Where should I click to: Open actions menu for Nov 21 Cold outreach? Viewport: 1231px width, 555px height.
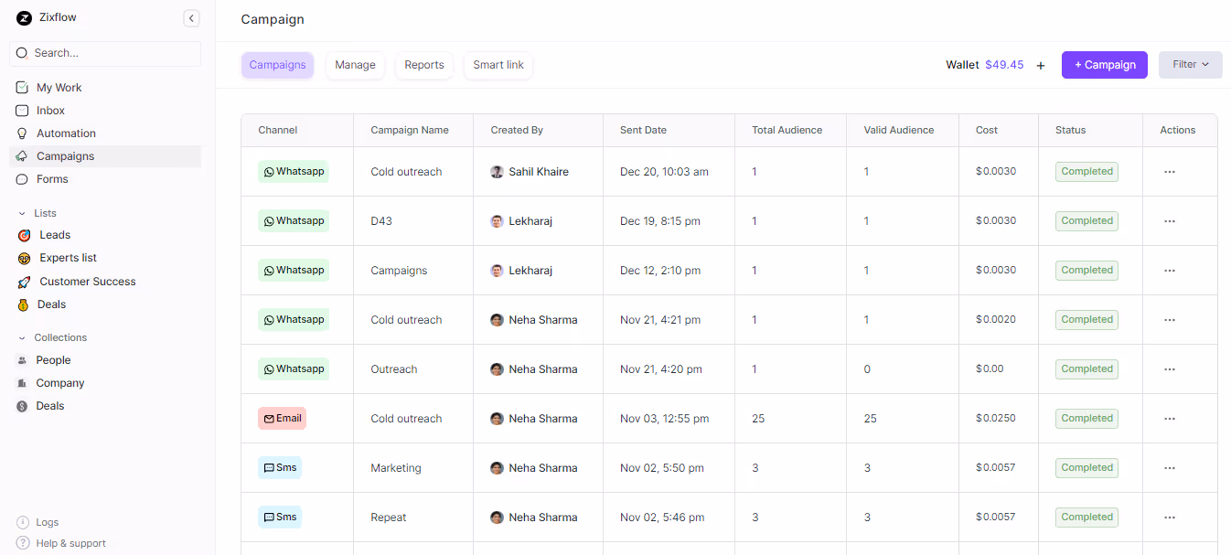click(1170, 320)
